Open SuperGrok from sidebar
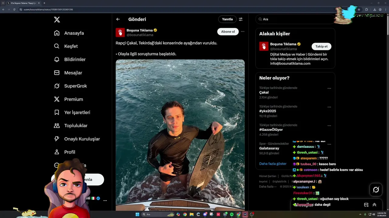This screenshot has height=218, width=389. coord(71,86)
